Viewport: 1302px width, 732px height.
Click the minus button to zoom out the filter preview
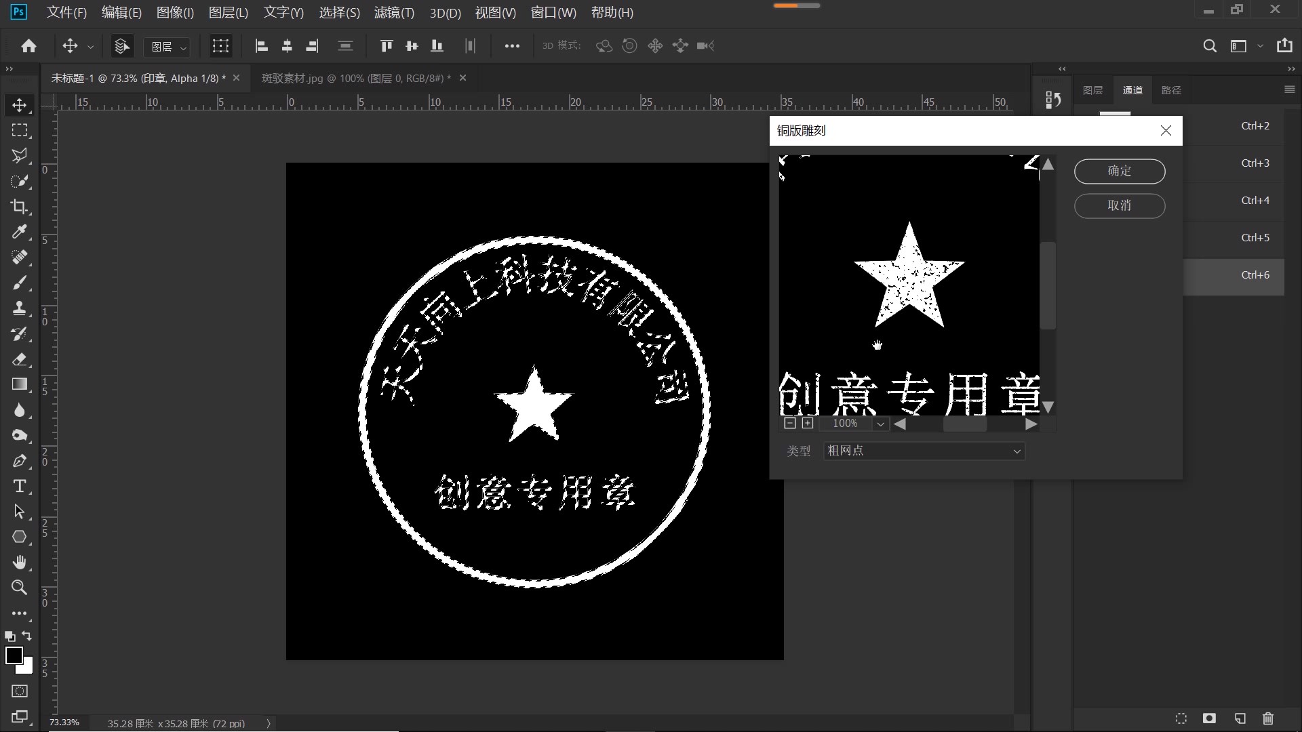click(789, 423)
